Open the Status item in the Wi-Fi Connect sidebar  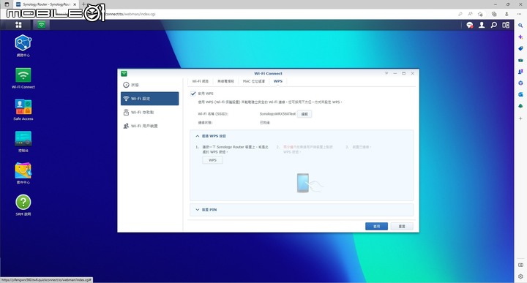pyautogui.click(x=149, y=85)
